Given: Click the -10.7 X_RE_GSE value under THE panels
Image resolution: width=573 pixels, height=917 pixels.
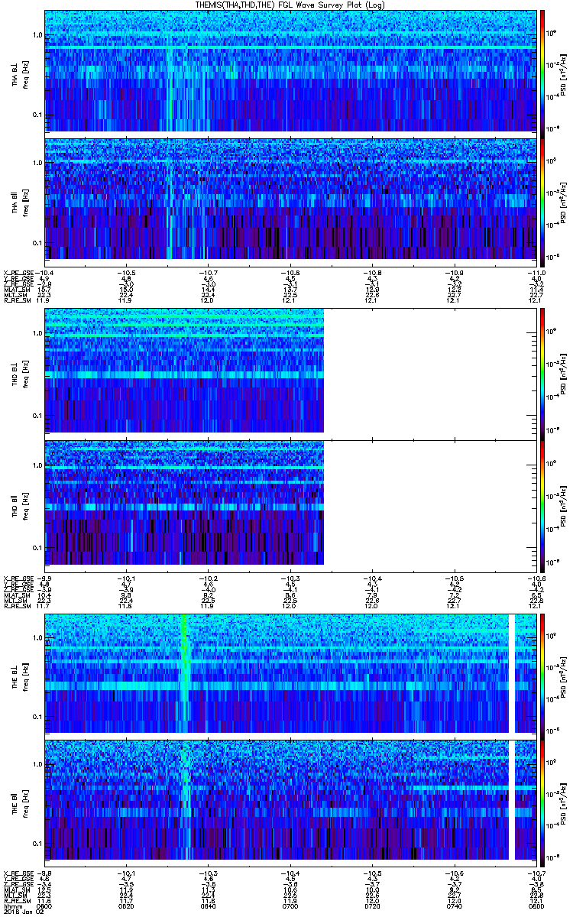Looking at the screenshot, I should pyautogui.click(x=535, y=873).
